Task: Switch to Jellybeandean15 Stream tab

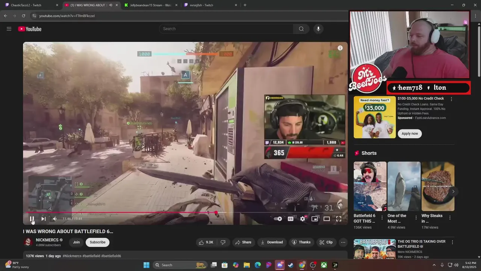Action: (151, 5)
